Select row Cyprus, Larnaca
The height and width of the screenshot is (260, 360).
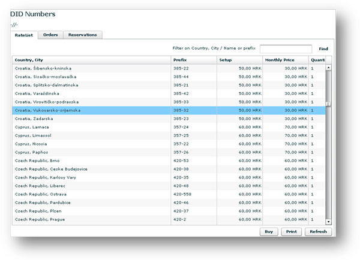(x=169, y=127)
